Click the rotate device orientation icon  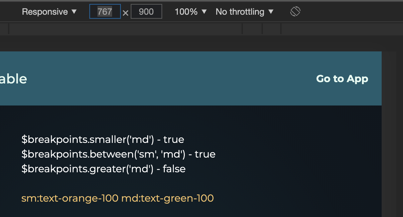295,11
